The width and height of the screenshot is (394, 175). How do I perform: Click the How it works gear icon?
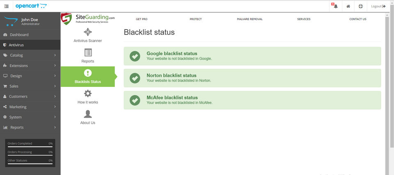(87, 93)
